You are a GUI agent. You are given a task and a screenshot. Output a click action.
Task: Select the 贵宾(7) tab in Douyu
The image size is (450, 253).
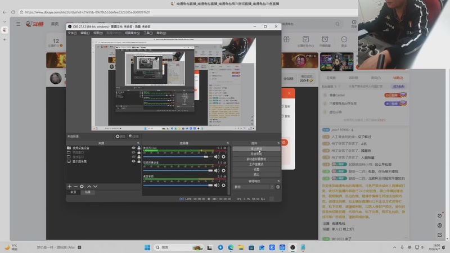(376, 78)
